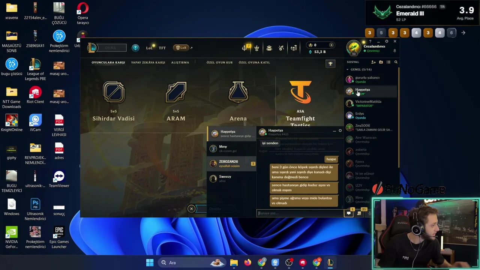Open Sweezy conversation in chat list
The width and height of the screenshot is (480, 270).
click(x=231, y=178)
